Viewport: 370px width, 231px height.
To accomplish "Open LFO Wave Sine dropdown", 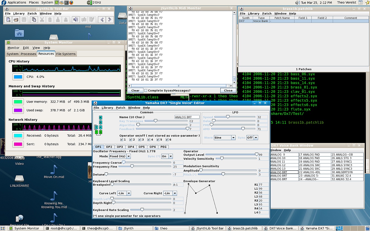I will (225, 137).
